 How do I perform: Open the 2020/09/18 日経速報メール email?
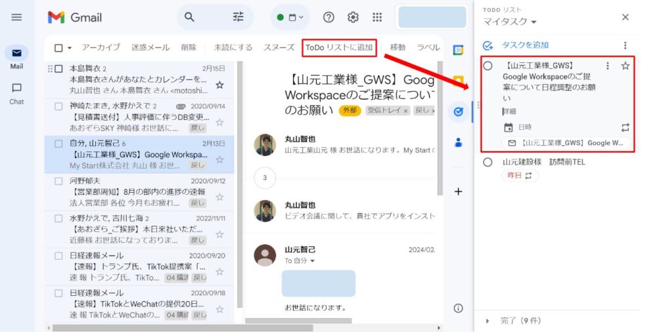(x=139, y=304)
